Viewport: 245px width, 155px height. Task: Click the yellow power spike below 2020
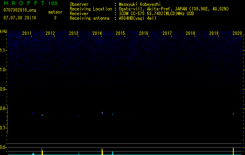(x=233, y=151)
